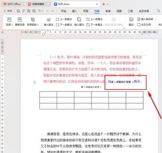The width and height of the screenshot is (162, 153).
Task: Click the 目录级别 icon
Action: pos(33,20)
